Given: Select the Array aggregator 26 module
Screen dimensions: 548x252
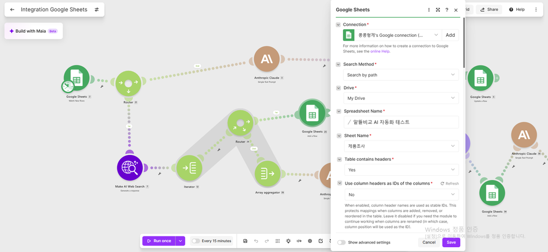Looking at the screenshot, I should click(268, 173).
